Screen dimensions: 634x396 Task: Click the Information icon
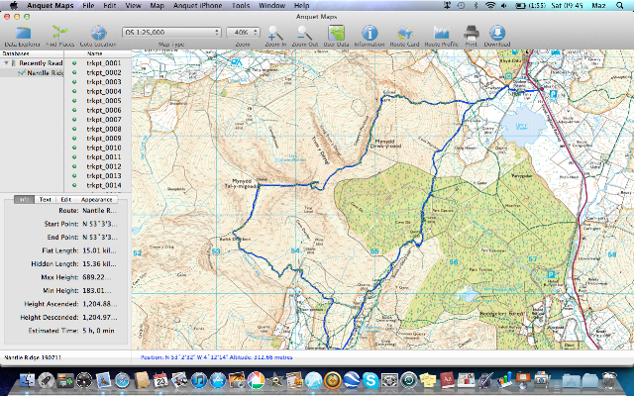click(370, 33)
